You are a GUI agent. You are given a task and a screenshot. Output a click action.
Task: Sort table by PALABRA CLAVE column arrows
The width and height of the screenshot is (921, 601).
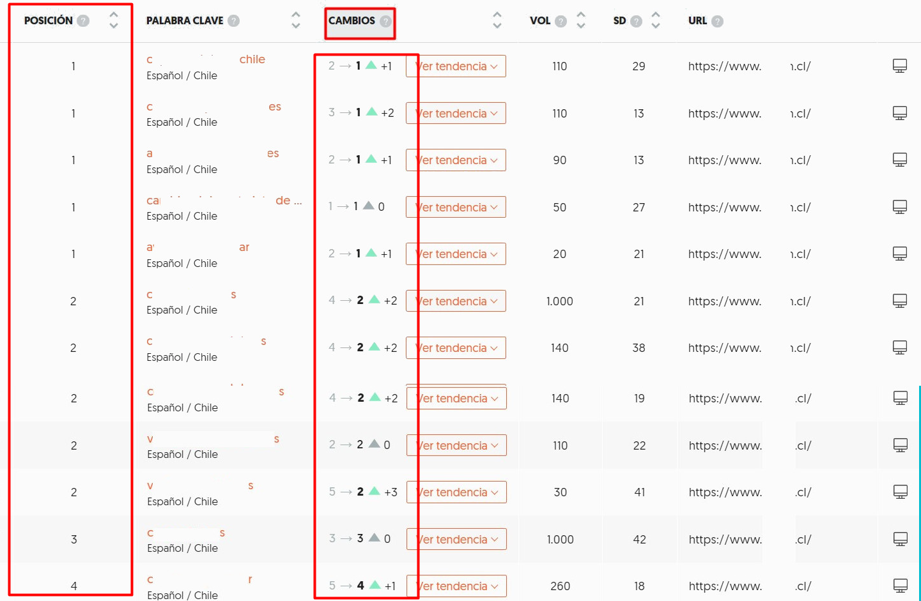tap(295, 20)
